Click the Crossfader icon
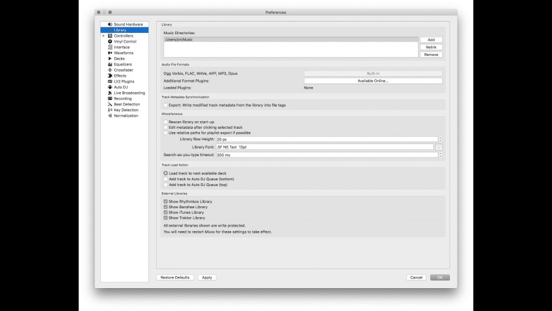The height and width of the screenshot is (311, 552). [110, 70]
